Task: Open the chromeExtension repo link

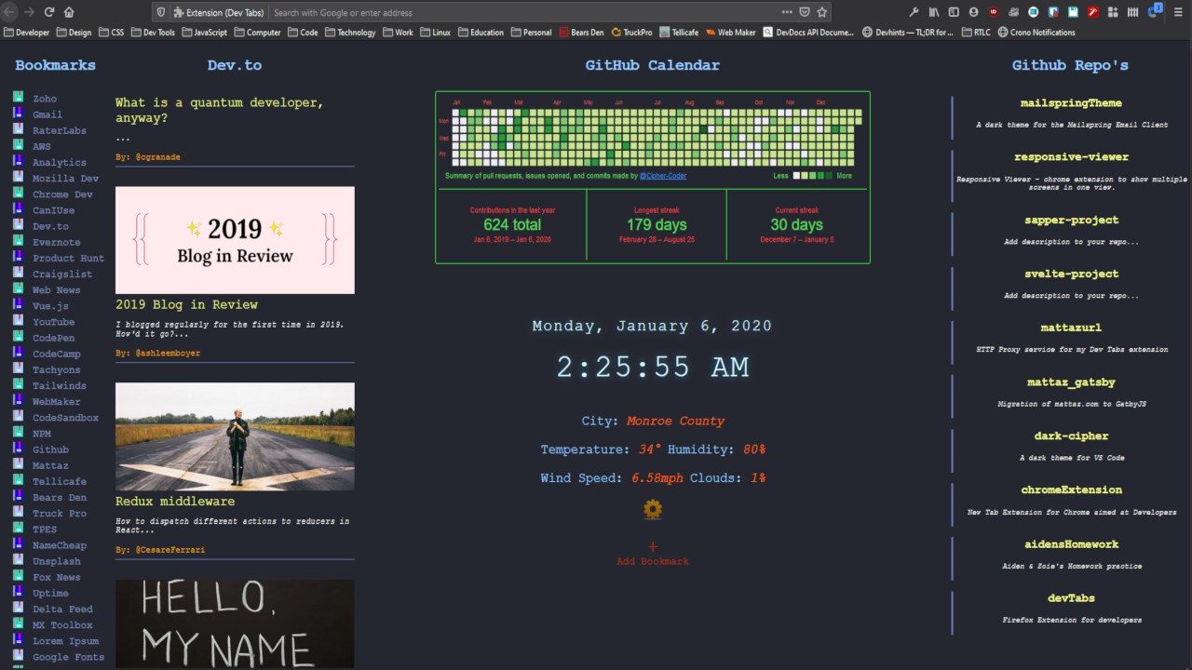Action: (1071, 490)
